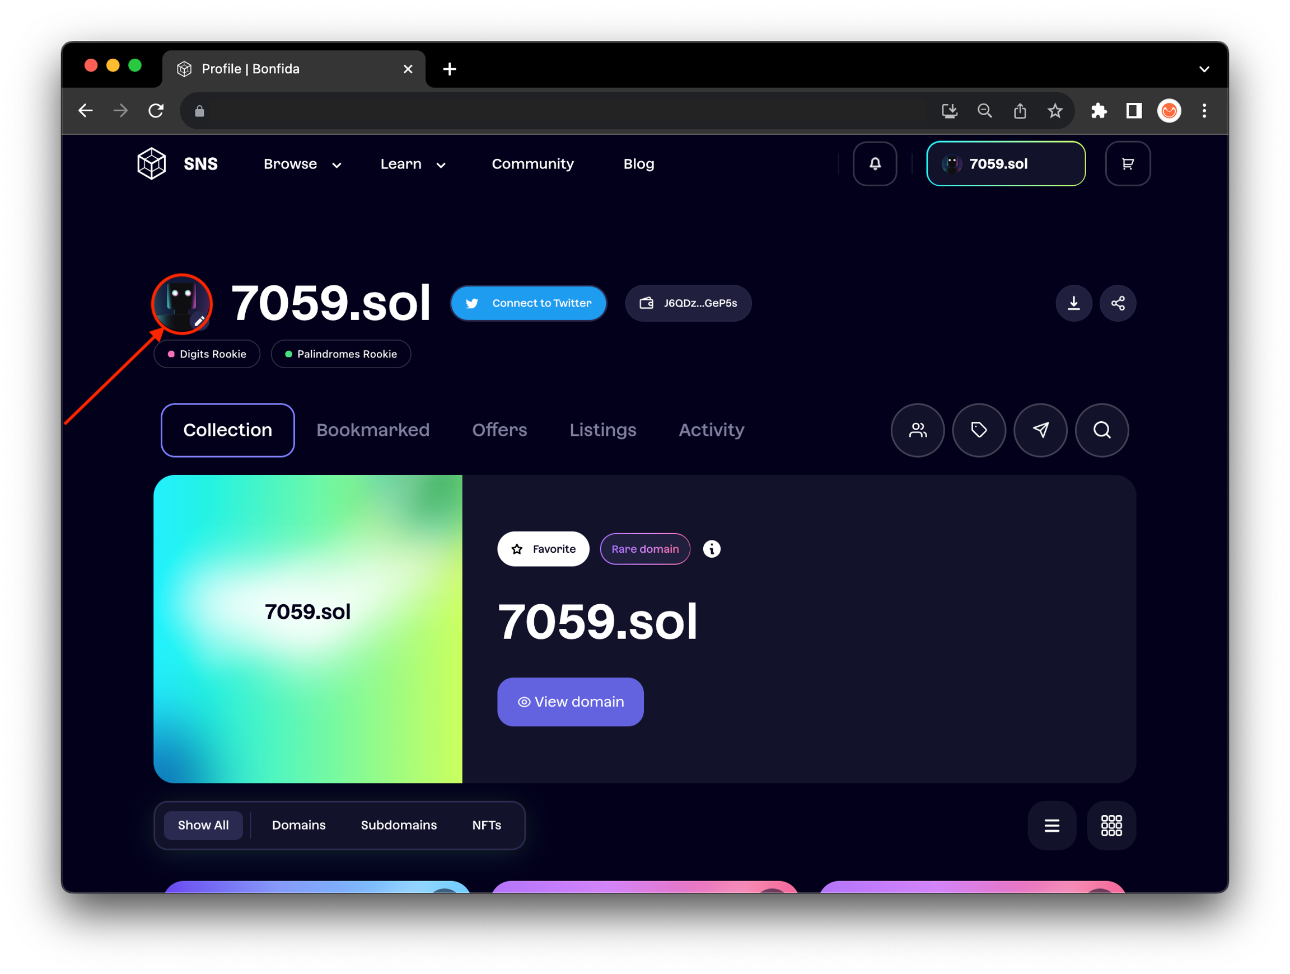Click the download profile icon
1290x974 pixels.
pos(1074,303)
